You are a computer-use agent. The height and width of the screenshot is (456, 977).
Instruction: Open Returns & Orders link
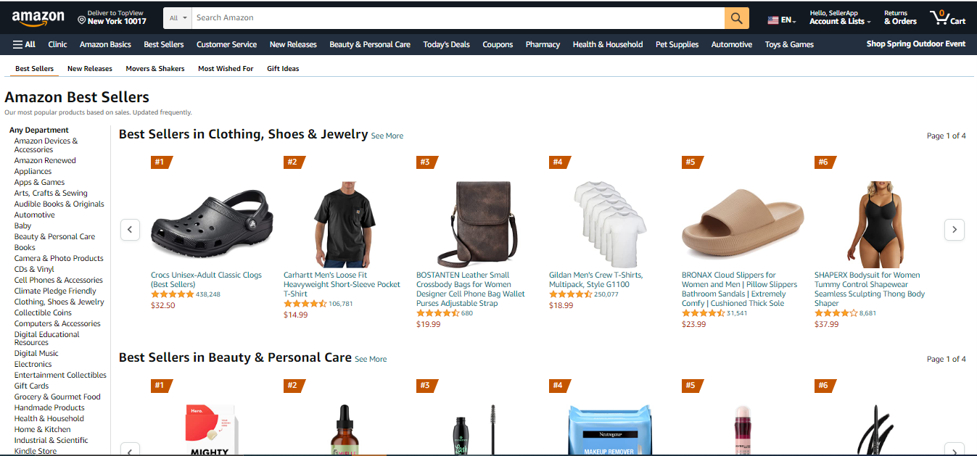[900, 18]
